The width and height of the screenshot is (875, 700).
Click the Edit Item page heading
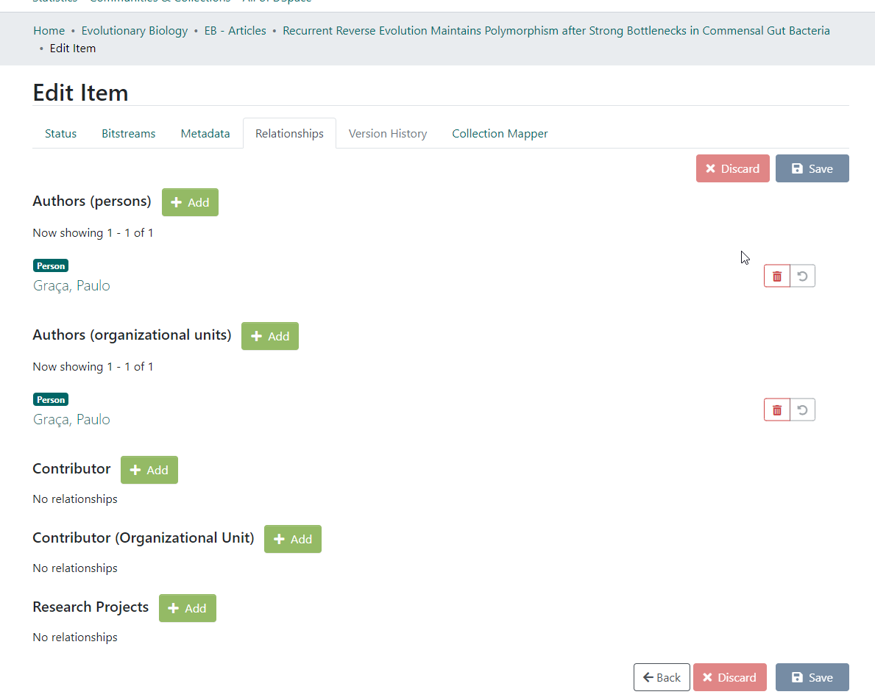coord(80,93)
